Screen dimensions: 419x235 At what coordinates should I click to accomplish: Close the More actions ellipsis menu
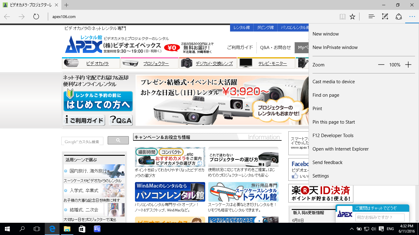tap(412, 17)
